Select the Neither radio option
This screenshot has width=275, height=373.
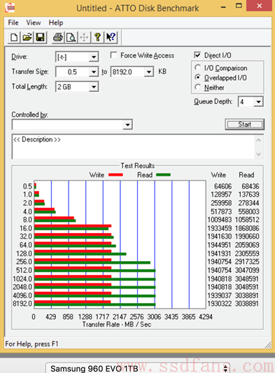(x=198, y=87)
